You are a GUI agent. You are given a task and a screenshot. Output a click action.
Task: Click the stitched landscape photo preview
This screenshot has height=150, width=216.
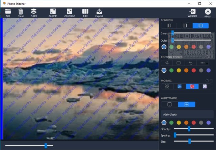click(x=81, y=79)
